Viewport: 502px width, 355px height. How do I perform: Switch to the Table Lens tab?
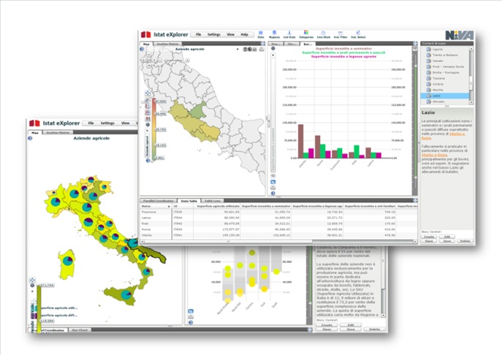pyautogui.click(x=212, y=201)
